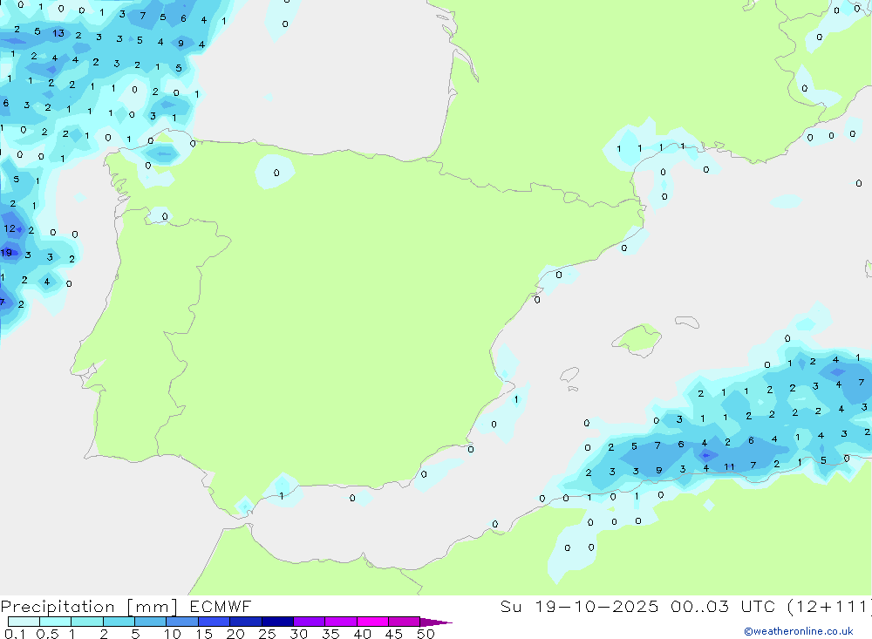Select the 35–40 mm legend swatch
This screenshot has width=872, height=639.
point(341,622)
